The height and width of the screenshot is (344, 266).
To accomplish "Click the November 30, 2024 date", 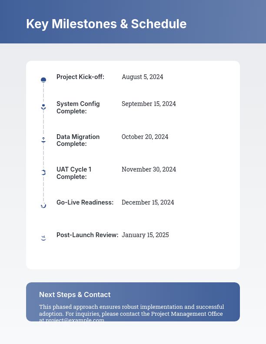I will coord(149,169).
